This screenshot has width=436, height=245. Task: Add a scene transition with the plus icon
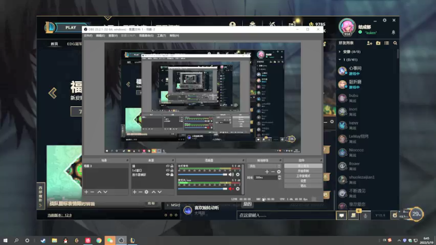(267, 172)
